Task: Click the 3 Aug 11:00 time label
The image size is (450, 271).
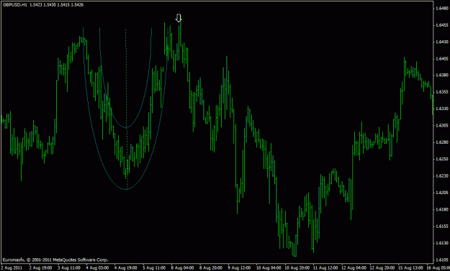Action: [x=69, y=268]
